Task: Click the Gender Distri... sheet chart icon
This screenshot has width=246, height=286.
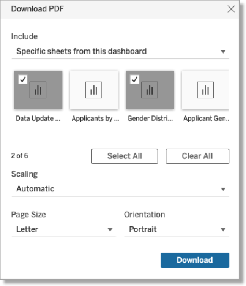Action: click(x=150, y=90)
